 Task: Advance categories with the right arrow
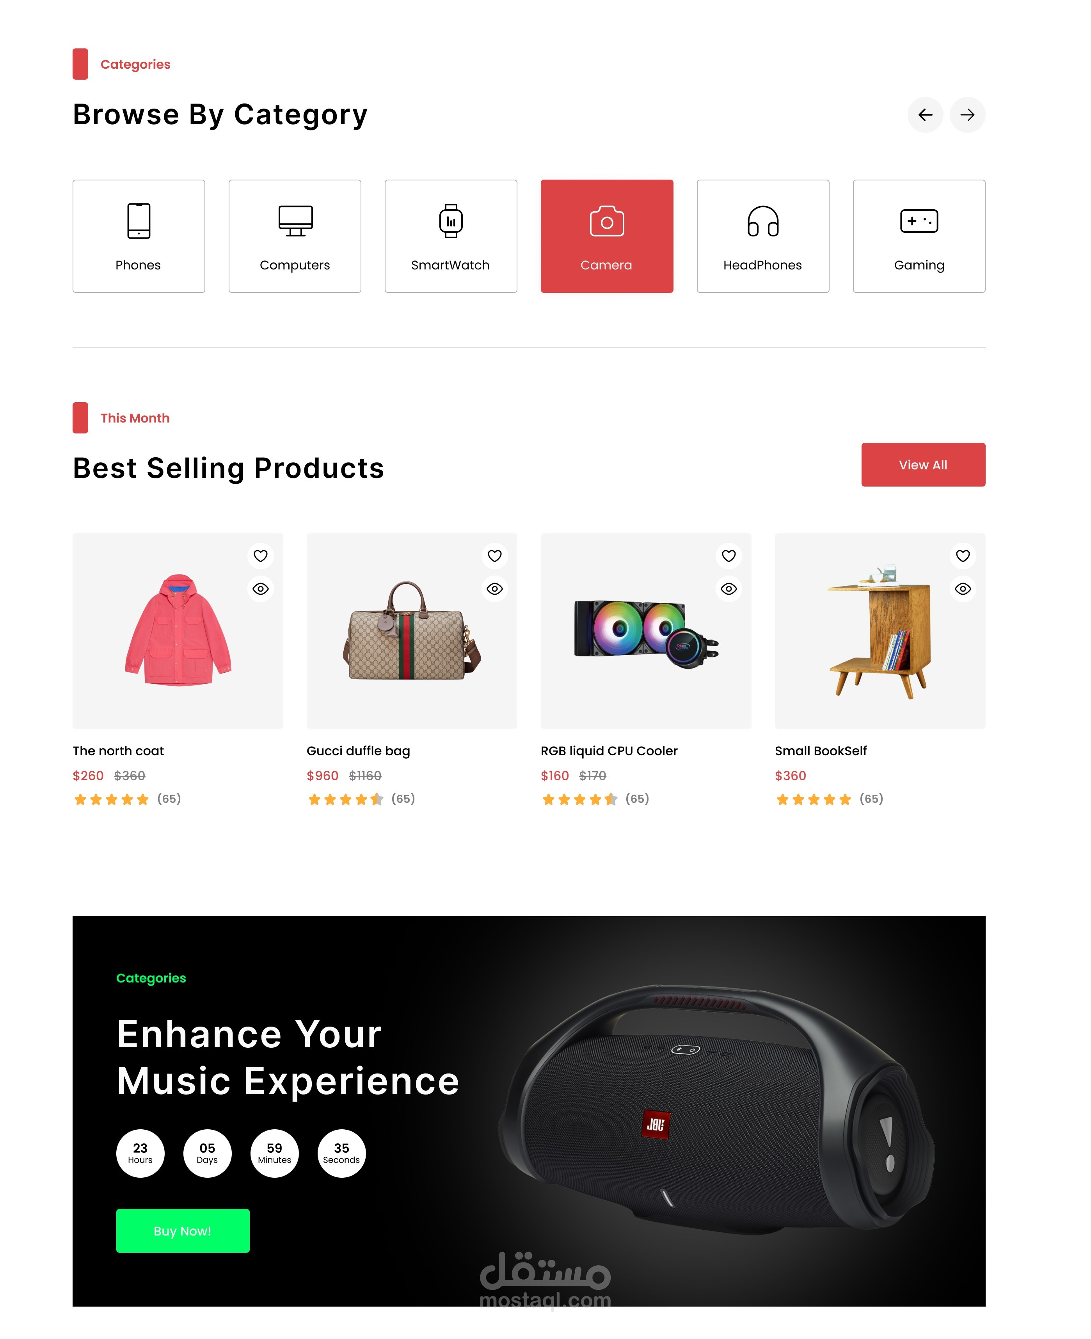point(967,115)
